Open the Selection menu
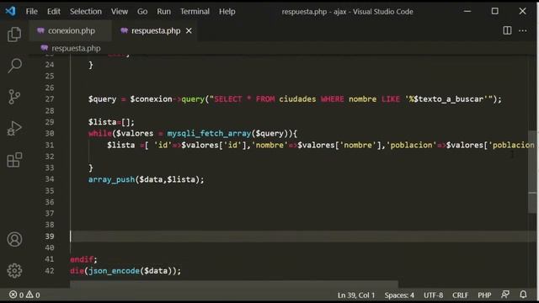Image resolution: width=539 pixels, height=303 pixels. 86,11
